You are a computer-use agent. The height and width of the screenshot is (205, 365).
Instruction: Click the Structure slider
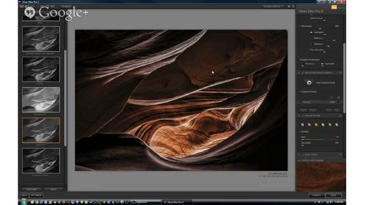(x=321, y=28)
